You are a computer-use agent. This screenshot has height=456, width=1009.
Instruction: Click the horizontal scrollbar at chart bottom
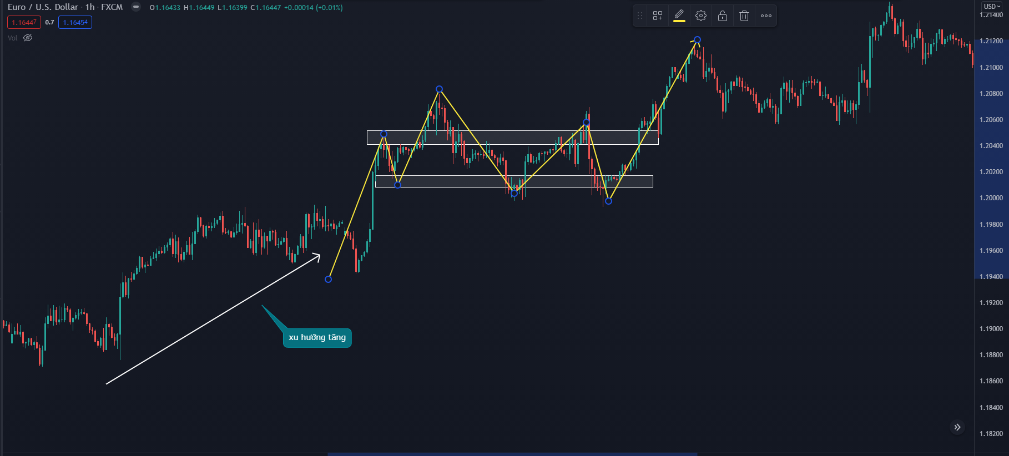(x=512, y=454)
